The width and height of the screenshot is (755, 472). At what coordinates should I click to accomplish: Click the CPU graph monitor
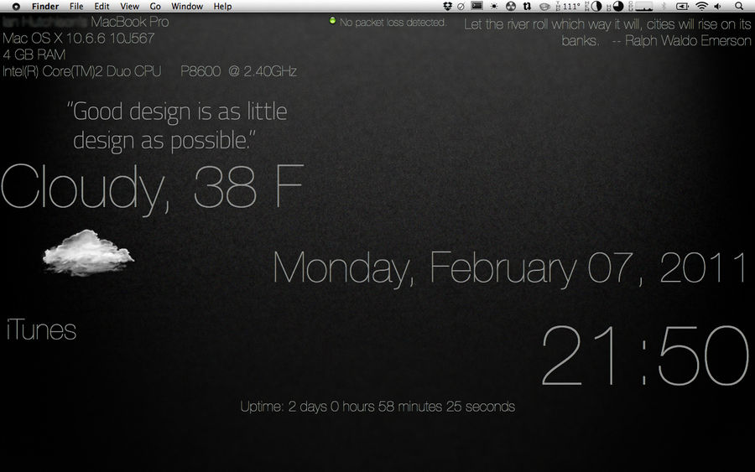(640, 6)
